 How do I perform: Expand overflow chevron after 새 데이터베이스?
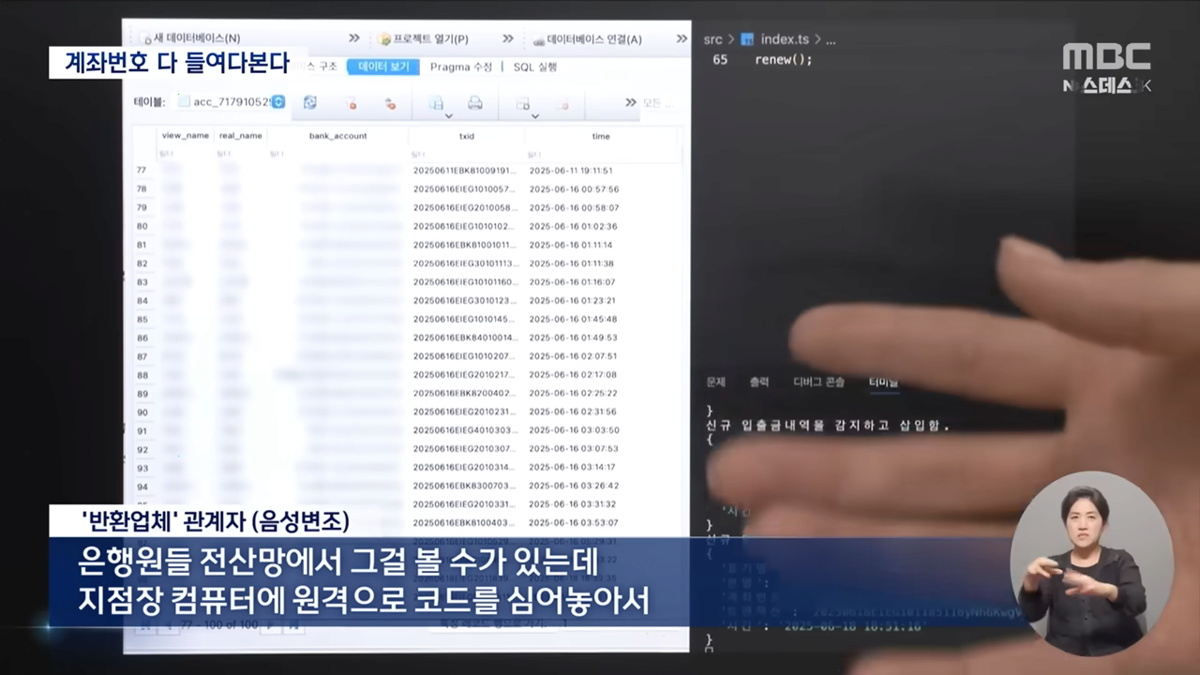[x=354, y=38]
